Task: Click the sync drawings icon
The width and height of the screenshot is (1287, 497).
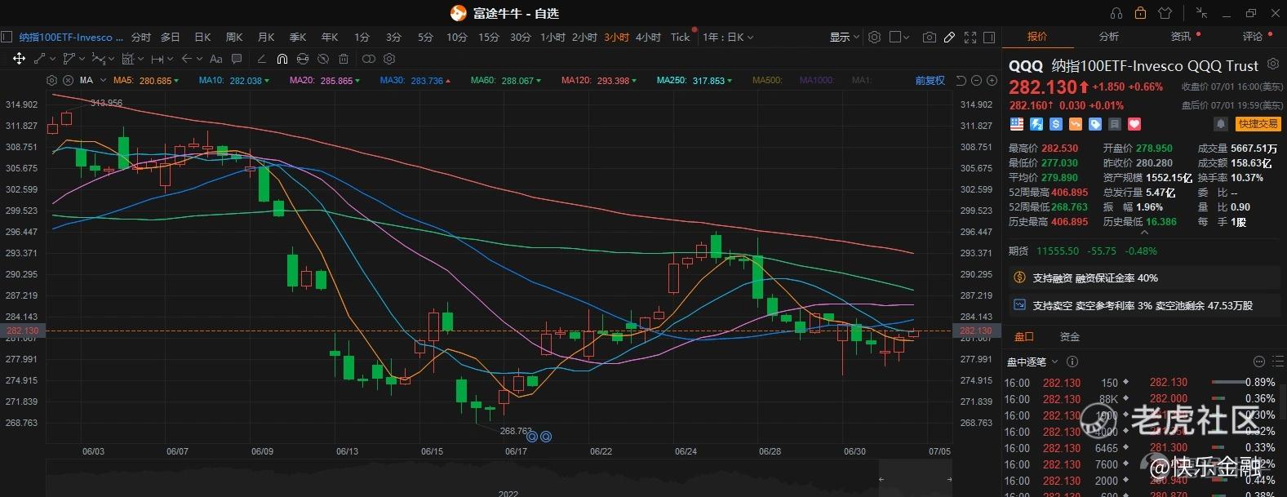Action: pos(303,59)
